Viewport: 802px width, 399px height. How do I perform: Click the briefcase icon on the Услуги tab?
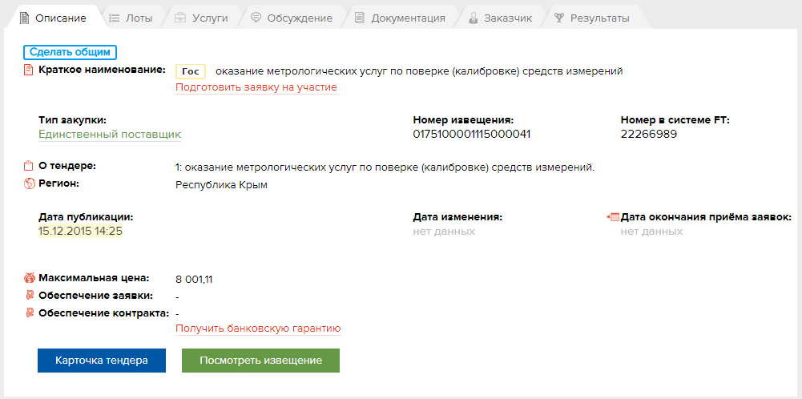(x=180, y=18)
